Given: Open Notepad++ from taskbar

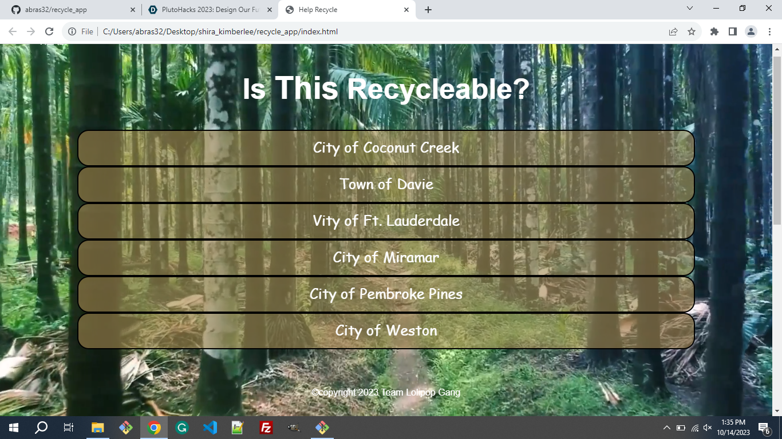Looking at the screenshot, I should pyautogui.click(x=238, y=428).
